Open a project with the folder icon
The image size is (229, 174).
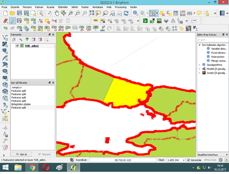point(12,13)
